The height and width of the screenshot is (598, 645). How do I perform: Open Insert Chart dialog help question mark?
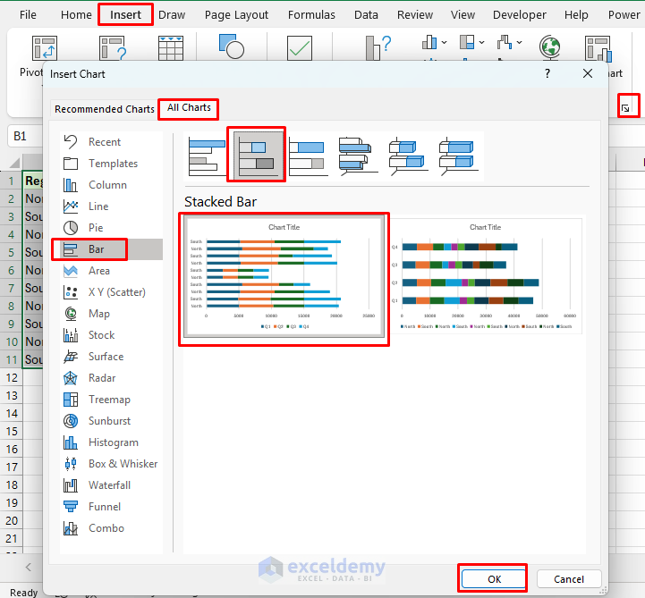tap(547, 73)
